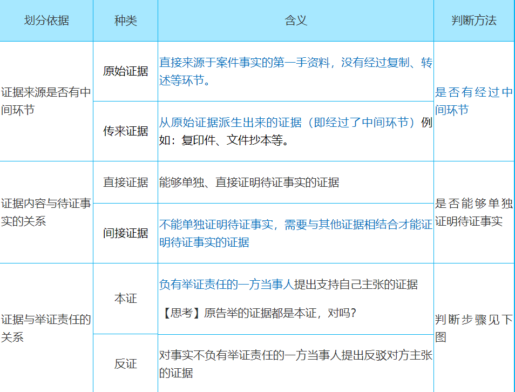Viewport: 515px width, 392px height.
Task: Select the 反证 cell
Action: coord(125,364)
